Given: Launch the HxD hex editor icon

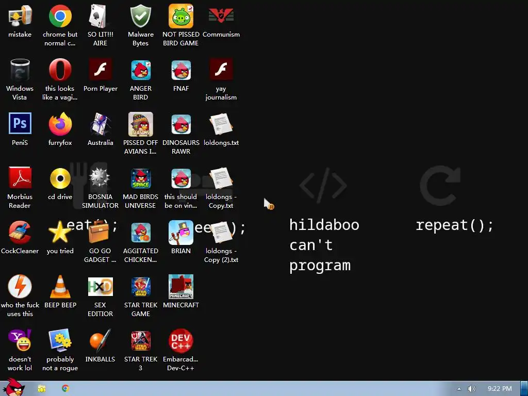Looking at the screenshot, I should coord(100,287).
